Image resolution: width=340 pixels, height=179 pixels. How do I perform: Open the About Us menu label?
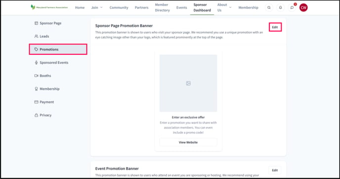point(222,7)
